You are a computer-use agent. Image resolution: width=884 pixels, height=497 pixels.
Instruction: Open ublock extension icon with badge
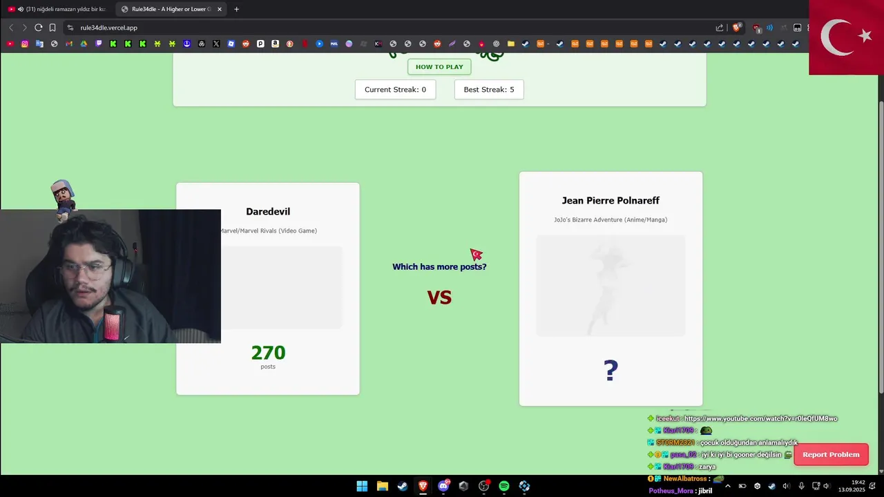click(756, 28)
